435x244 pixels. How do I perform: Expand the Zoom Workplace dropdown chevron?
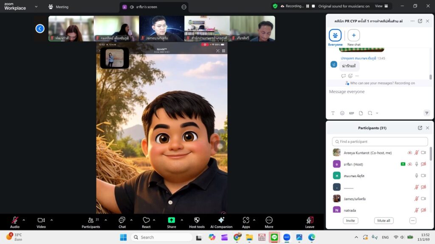36,7
